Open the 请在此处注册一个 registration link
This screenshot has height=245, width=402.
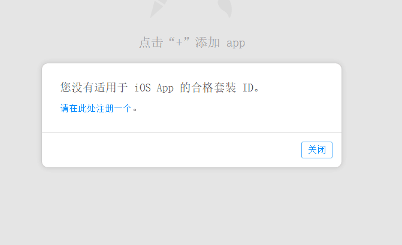pos(96,108)
